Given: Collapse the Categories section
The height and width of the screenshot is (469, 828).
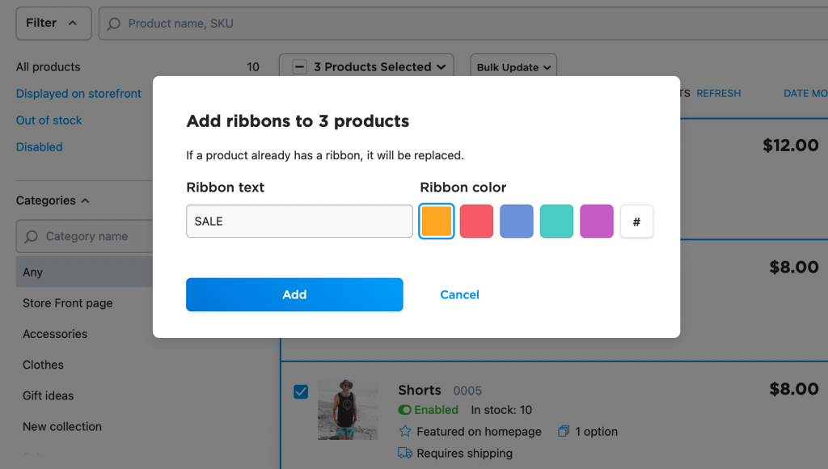Looking at the screenshot, I should [53, 201].
